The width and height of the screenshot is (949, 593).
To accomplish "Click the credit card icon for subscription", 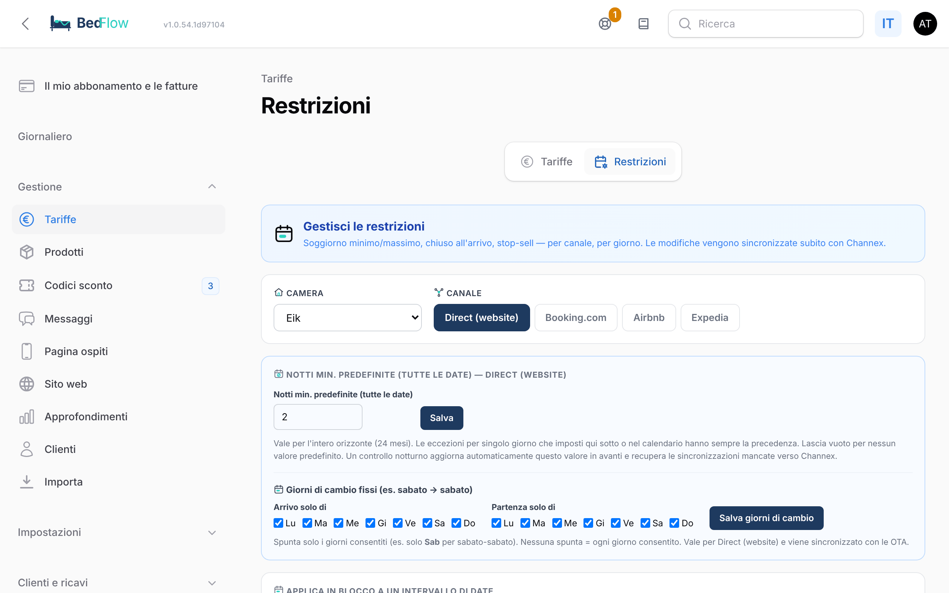I will click(x=27, y=86).
